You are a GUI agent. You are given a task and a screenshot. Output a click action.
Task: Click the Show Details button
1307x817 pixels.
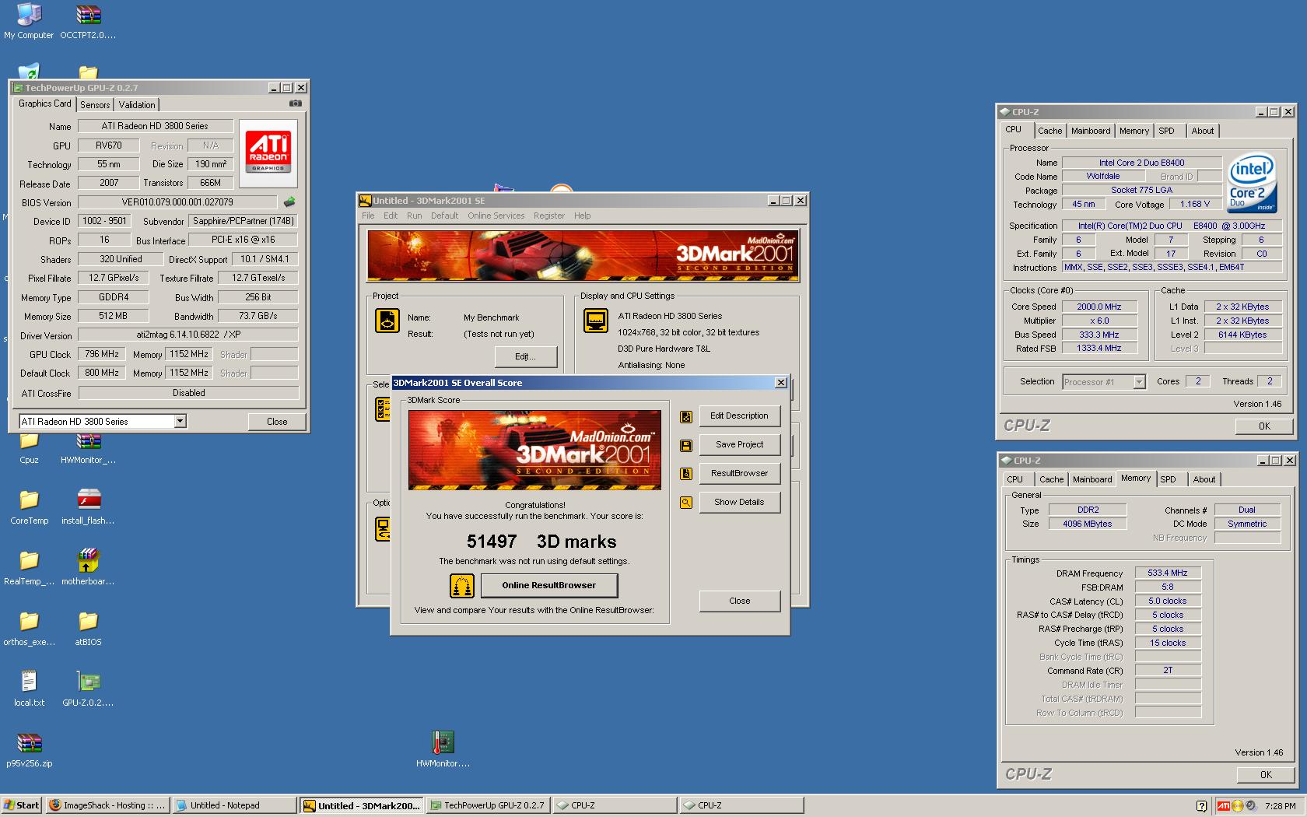pos(739,503)
